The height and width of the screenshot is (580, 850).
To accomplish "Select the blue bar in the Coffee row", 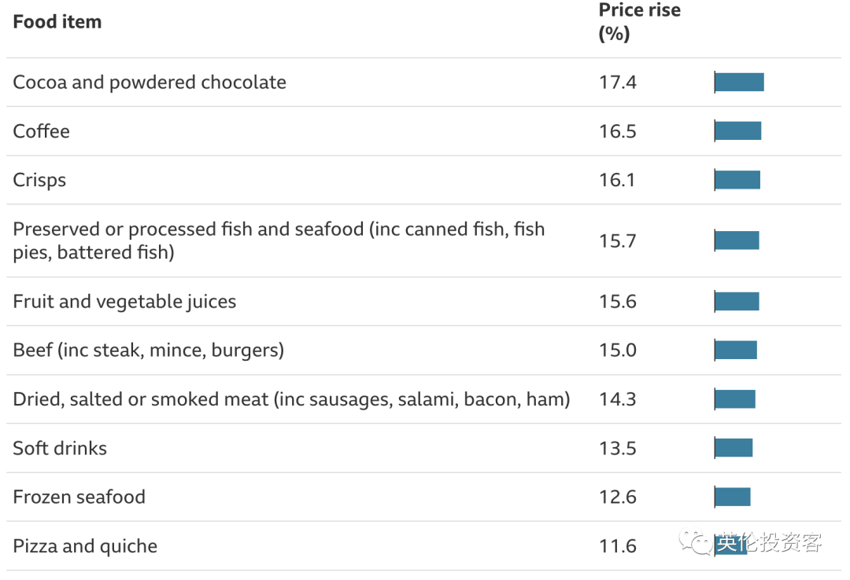I will 737,130.
